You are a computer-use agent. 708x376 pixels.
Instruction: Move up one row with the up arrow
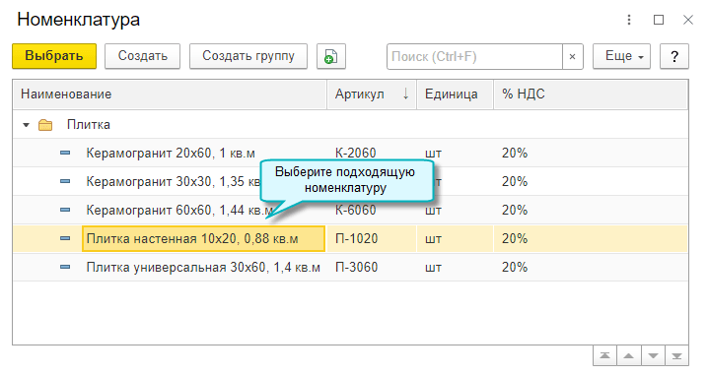tap(628, 356)
